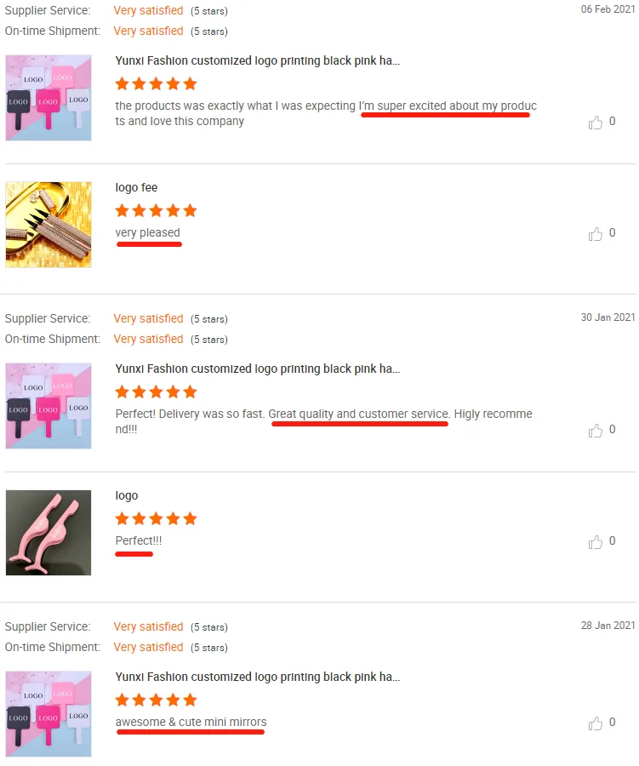Click star rating of the 'logo fee' review
639x766 pixels.
156,210
